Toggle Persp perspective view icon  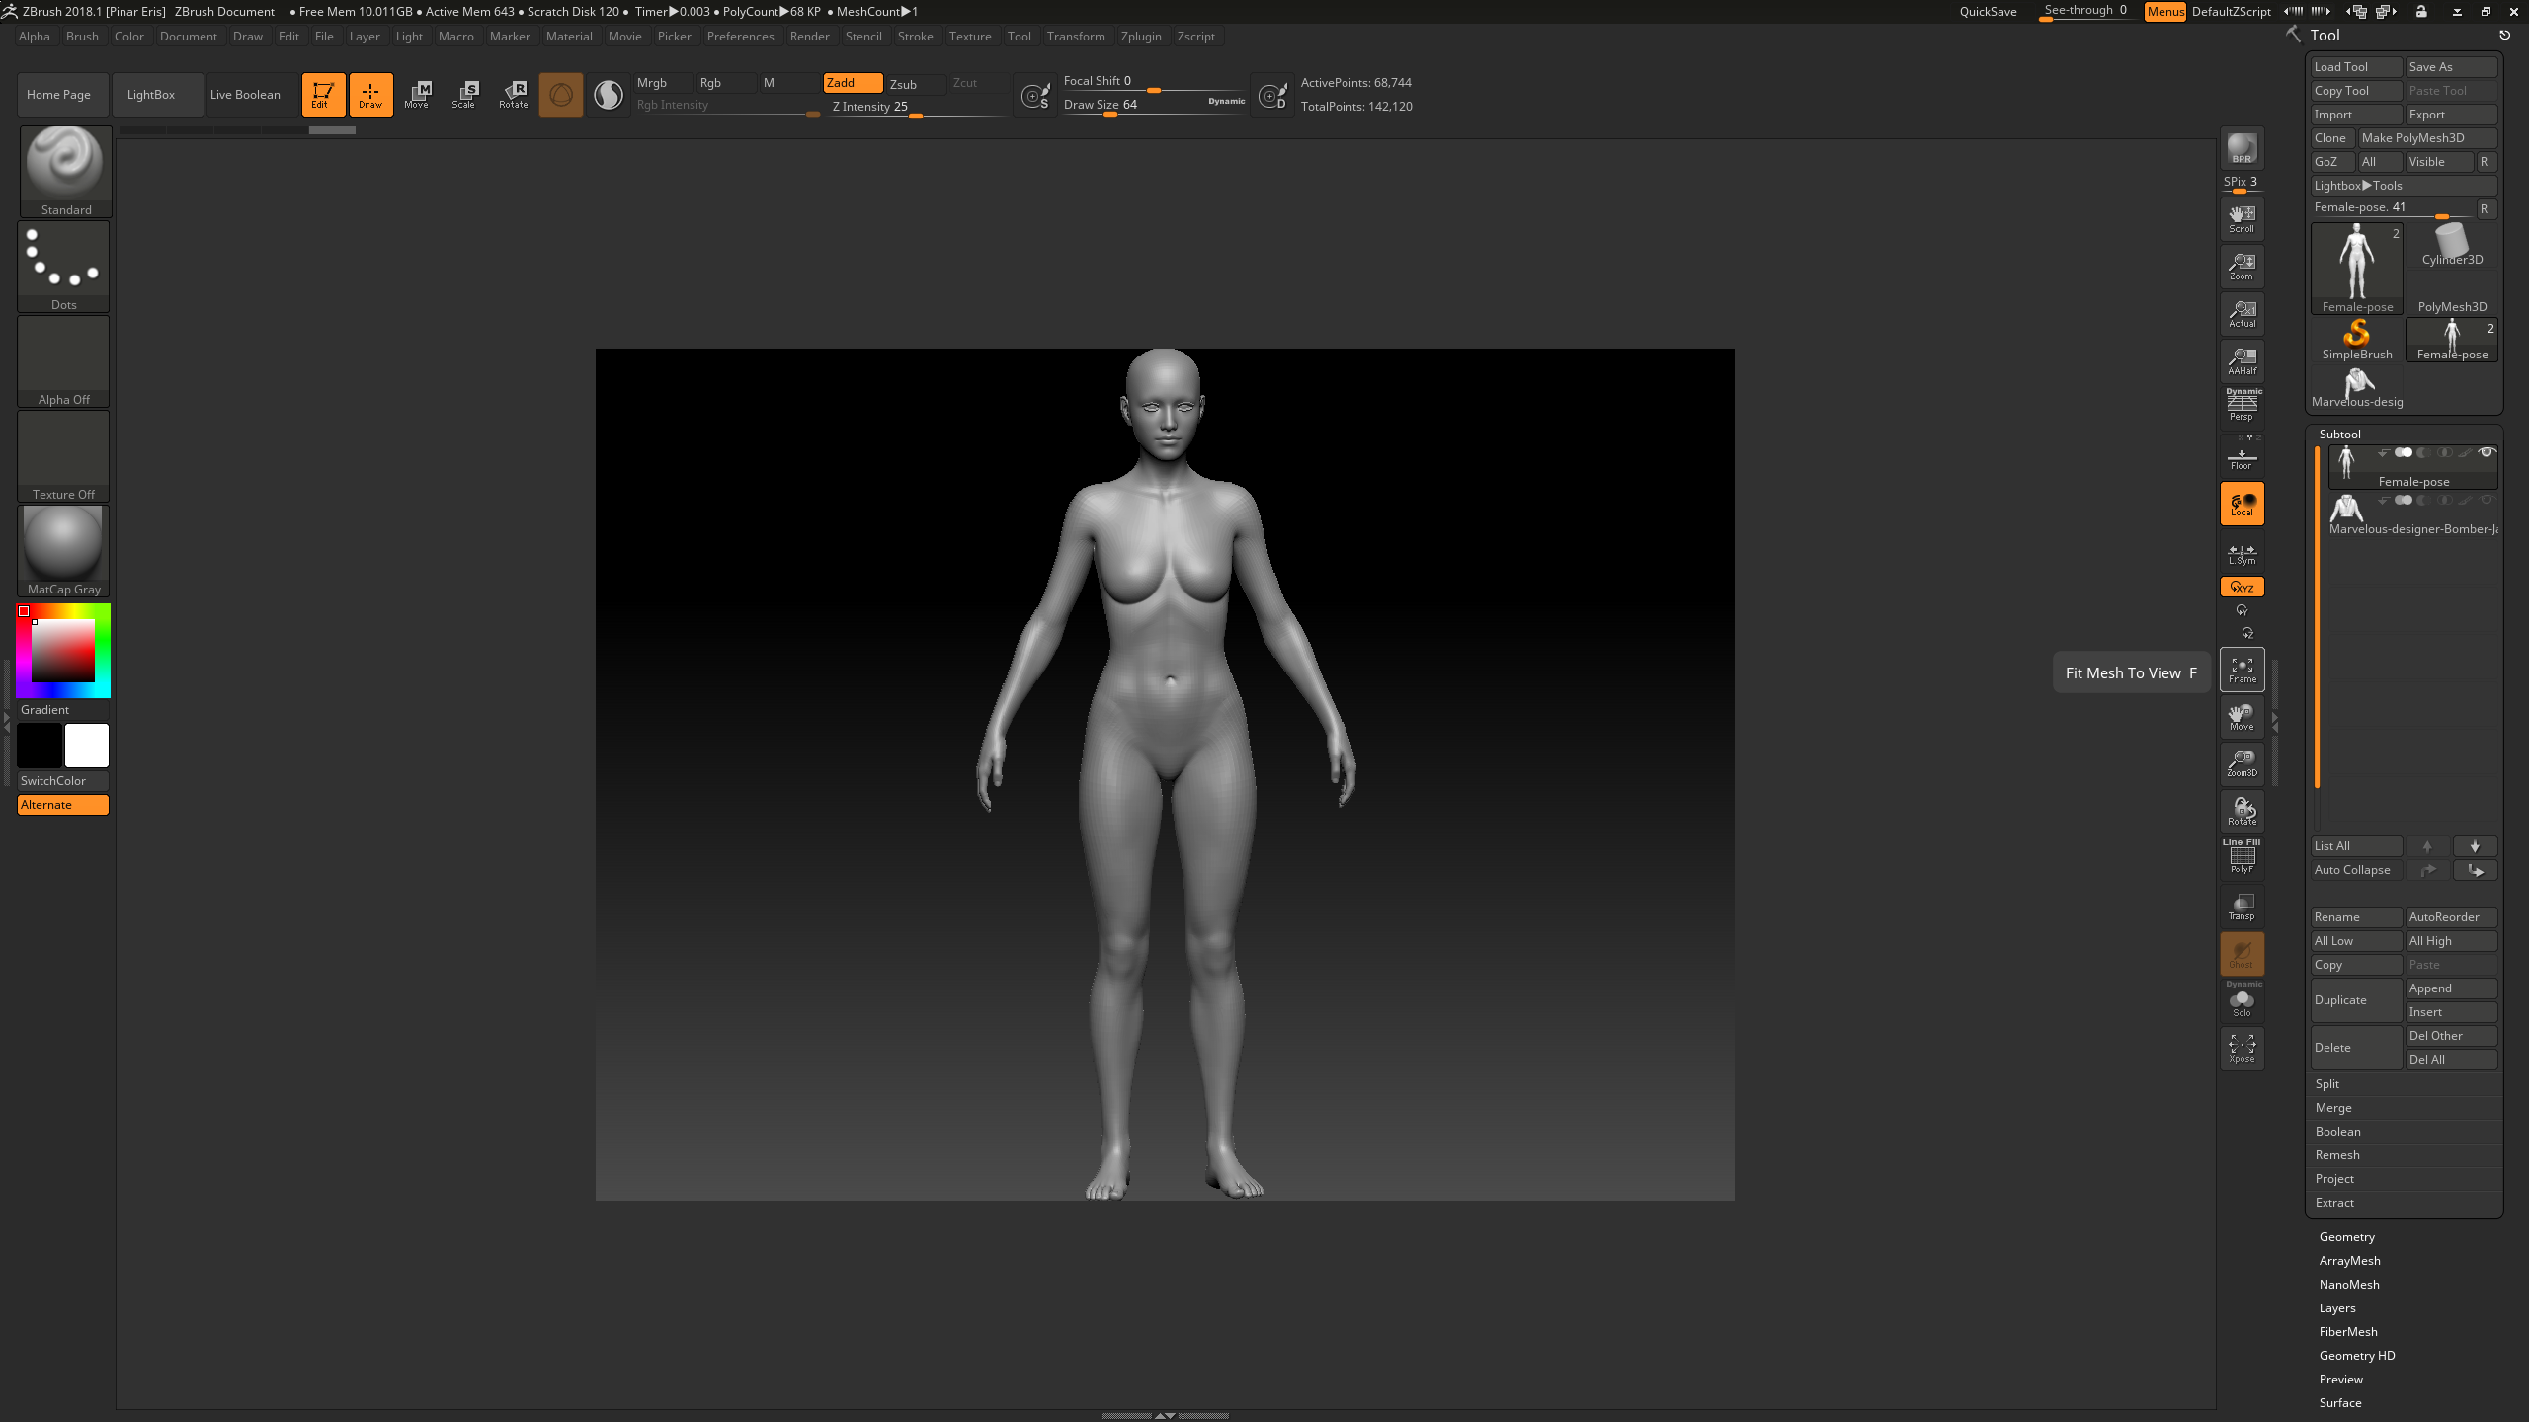2242,405
